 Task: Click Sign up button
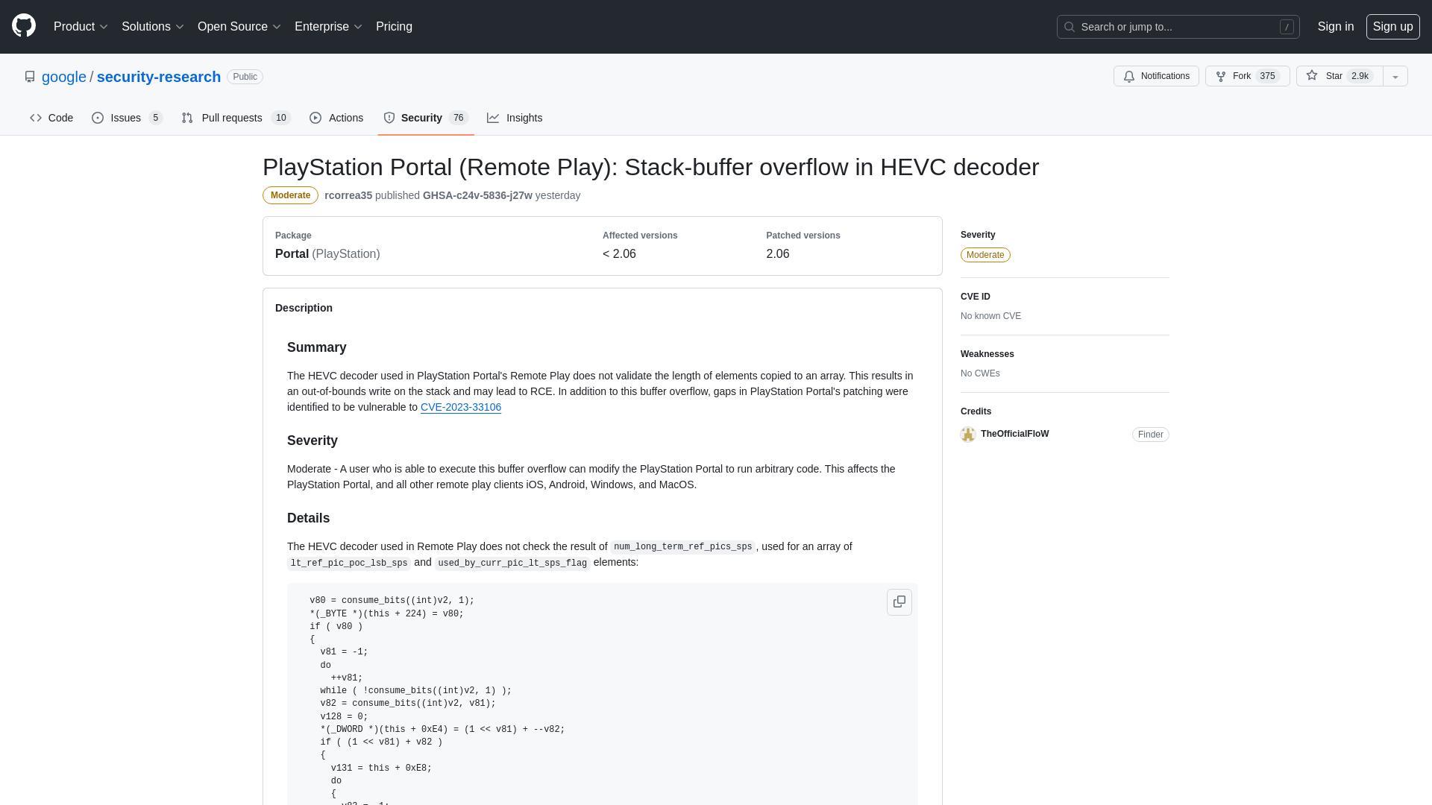[1392, 27]
